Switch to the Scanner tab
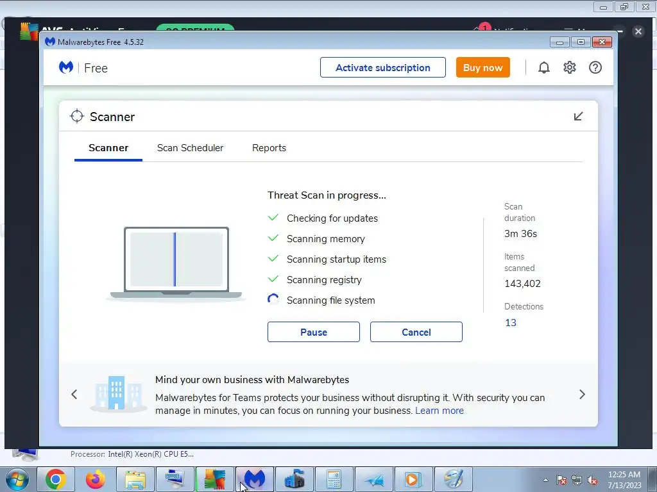Viewport: 657px width, 492px height. click(x=108, y=148)
